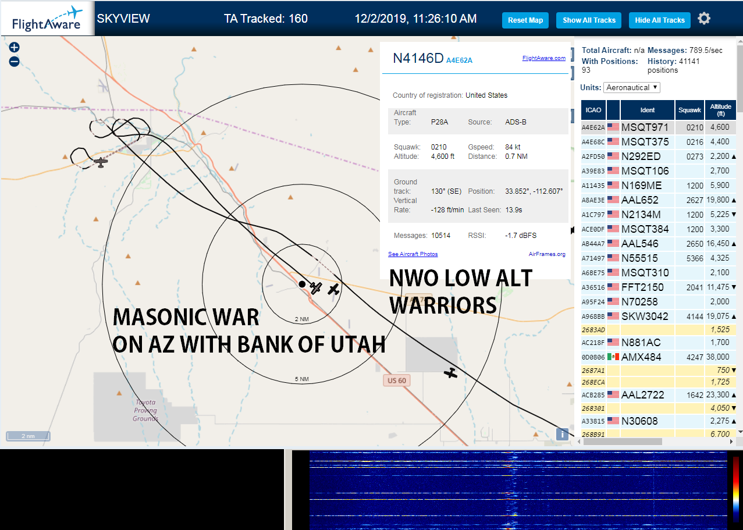
Task: Open the AirFrames.org link
Action: [547, 254]
